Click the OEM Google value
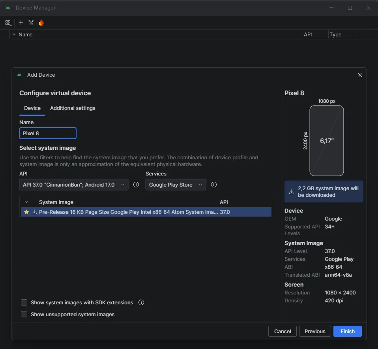 click(x=333, y=219)
